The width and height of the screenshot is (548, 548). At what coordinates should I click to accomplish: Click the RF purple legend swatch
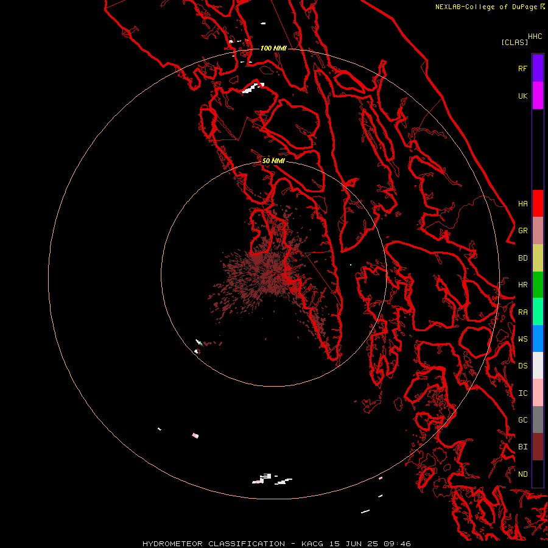pyautogui.click(x=538, y=68)
